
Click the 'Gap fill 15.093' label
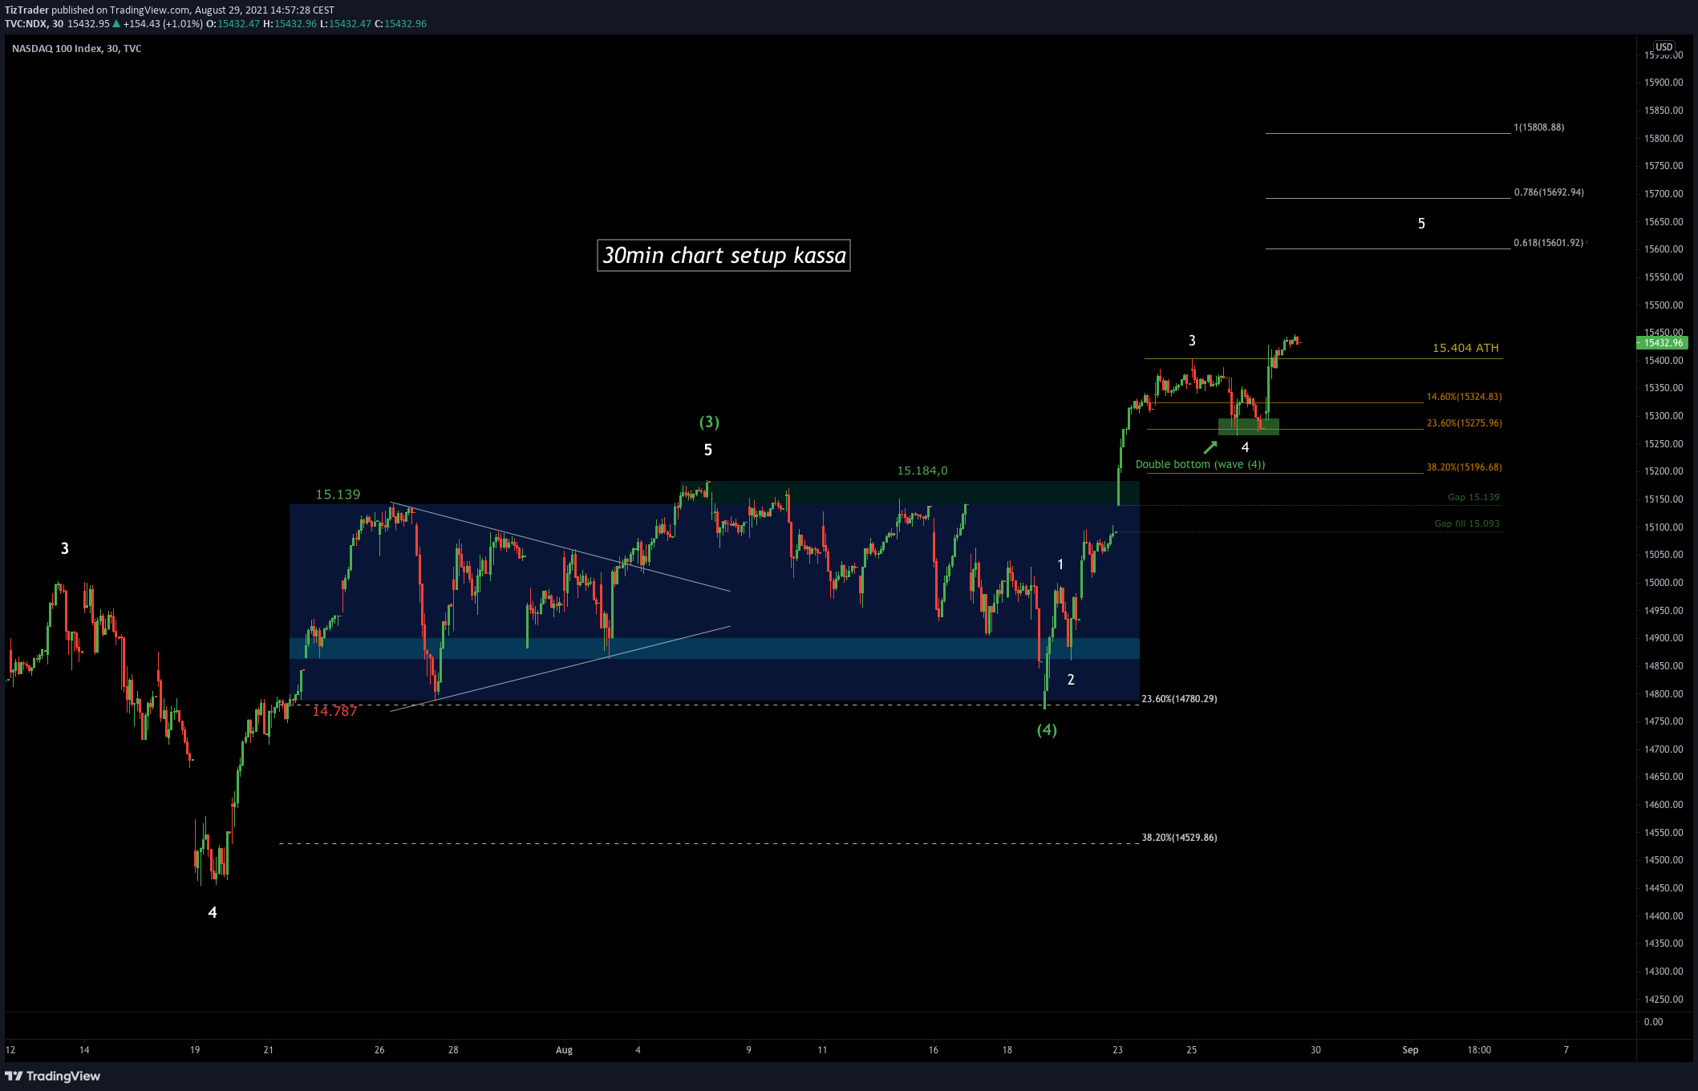click(x=1467, y=523)
